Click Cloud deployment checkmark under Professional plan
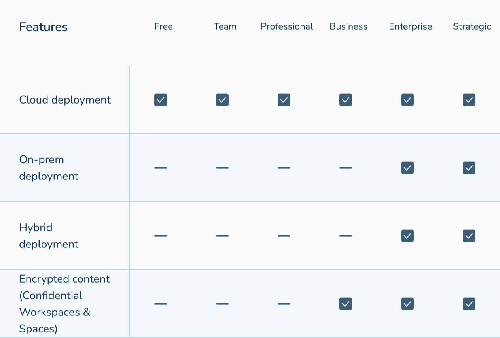 pos(284,100)
